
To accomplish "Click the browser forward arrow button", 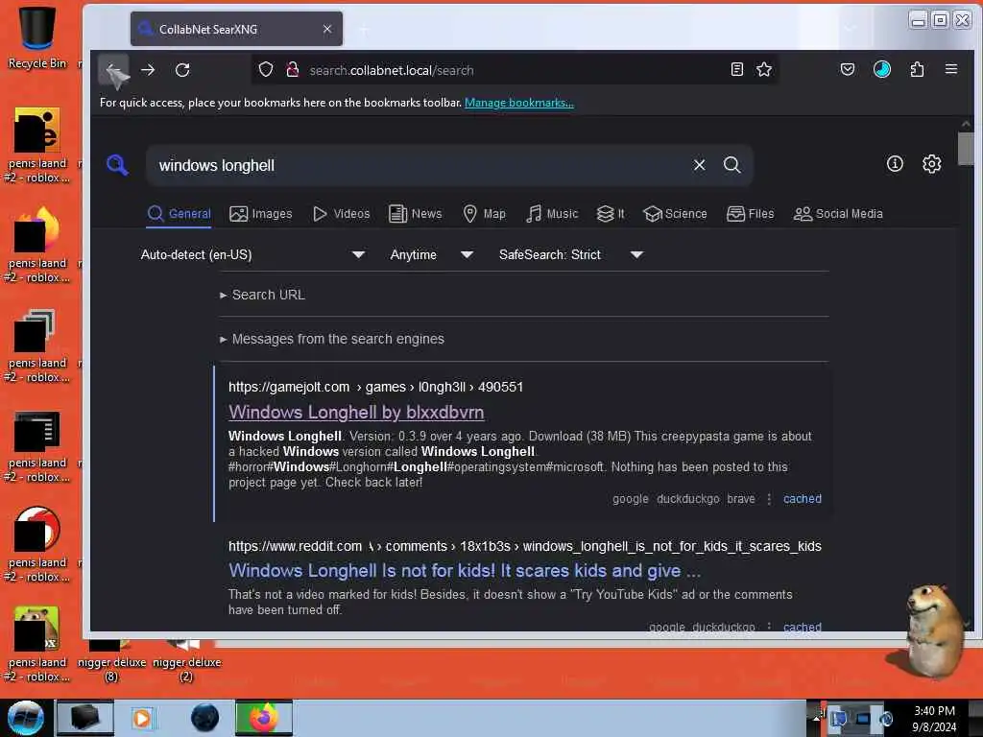I will 148,69.
